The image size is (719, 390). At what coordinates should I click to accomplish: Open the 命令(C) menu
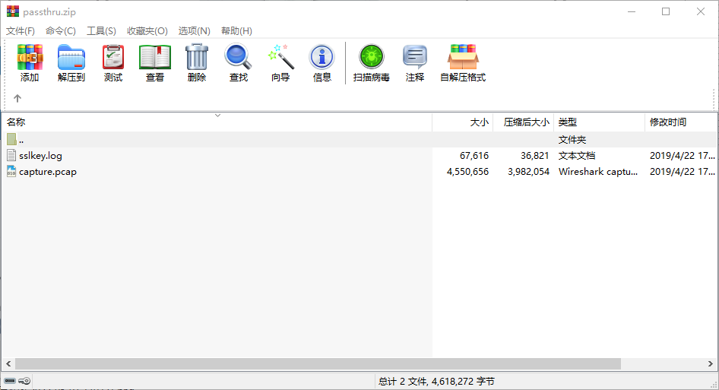(61, 30)
